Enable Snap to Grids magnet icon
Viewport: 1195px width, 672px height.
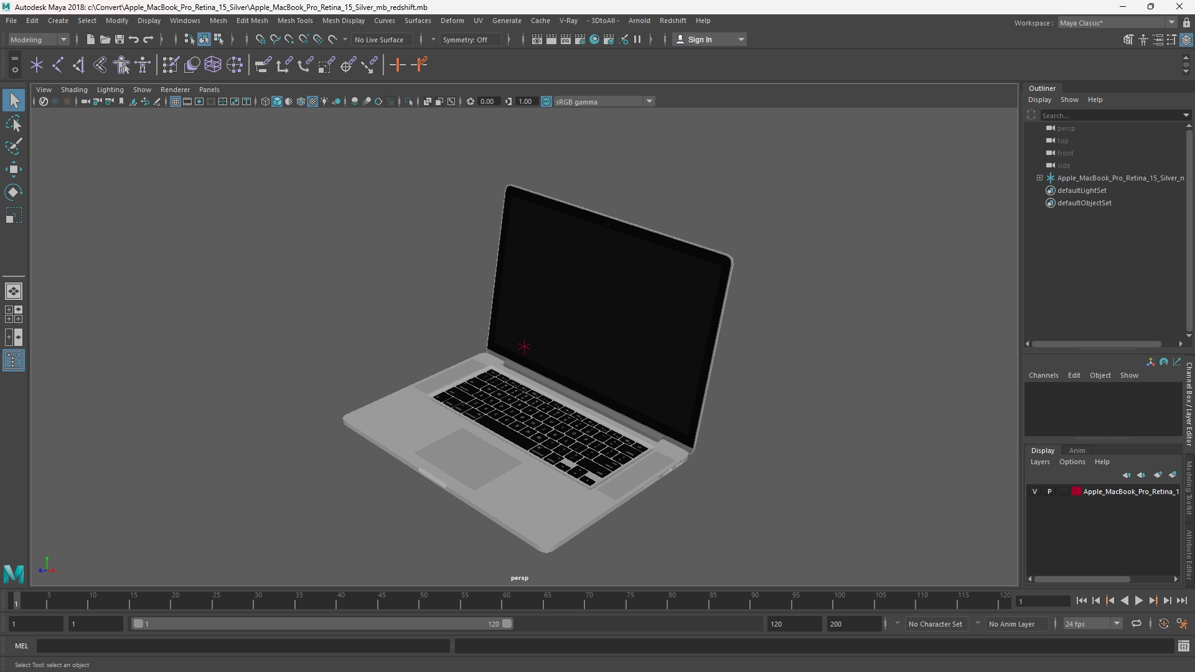(x=260, y=39)
